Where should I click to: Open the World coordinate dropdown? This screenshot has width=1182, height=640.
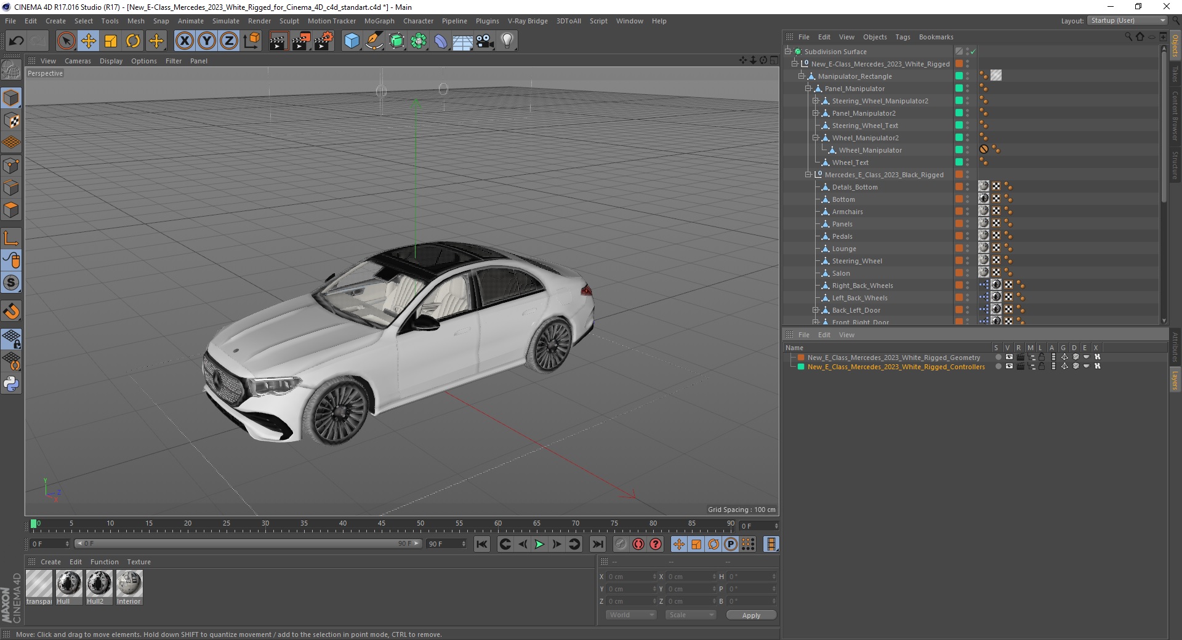coord(630,615)
